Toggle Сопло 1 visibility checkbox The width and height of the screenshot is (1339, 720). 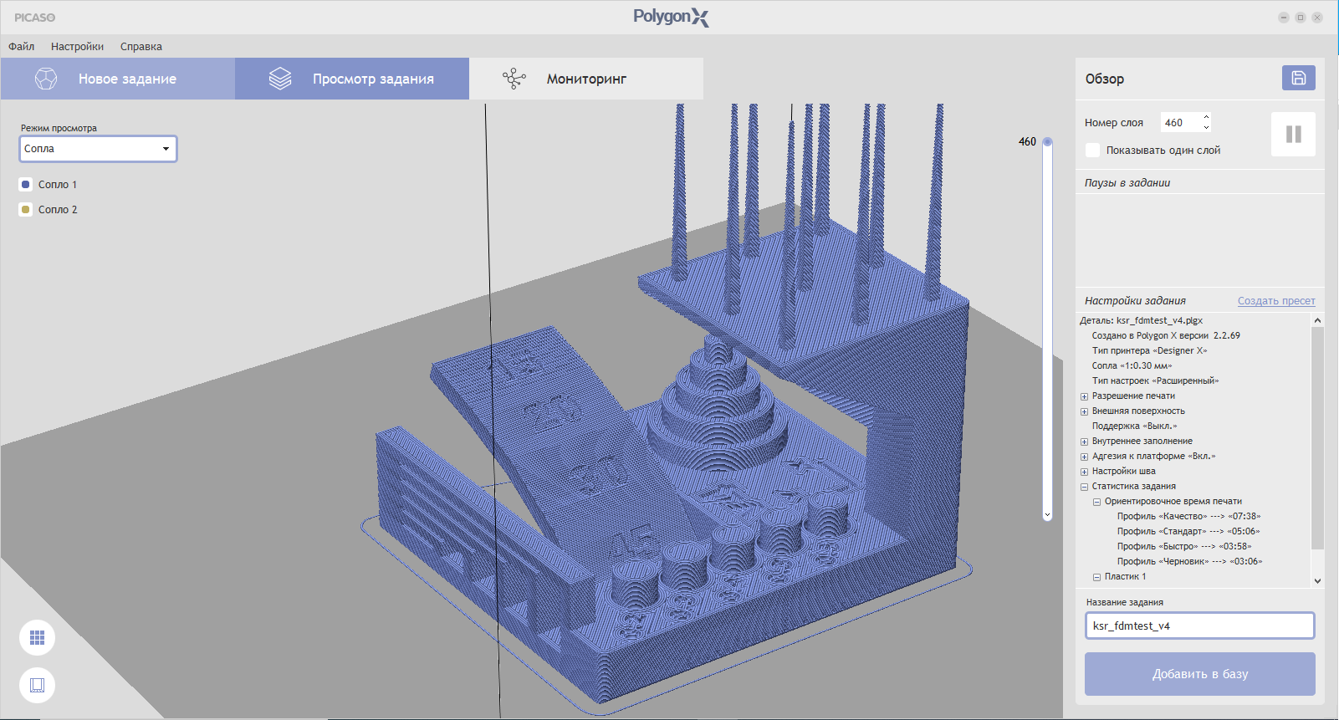[x=26, y=185]
